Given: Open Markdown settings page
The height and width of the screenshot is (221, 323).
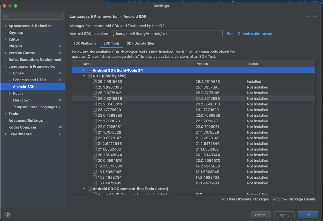Looking at the screenshot, I should click(x=22, y=100).
